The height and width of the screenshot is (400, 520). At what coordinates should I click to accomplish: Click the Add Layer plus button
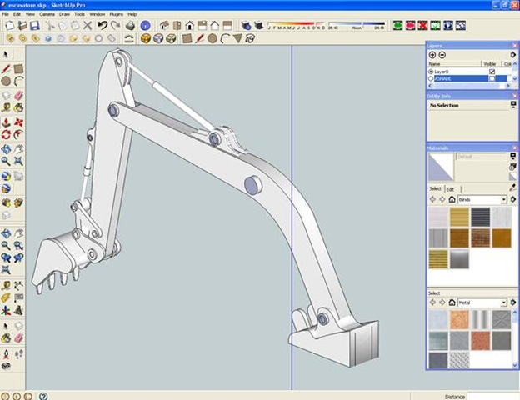coord(432,55)
